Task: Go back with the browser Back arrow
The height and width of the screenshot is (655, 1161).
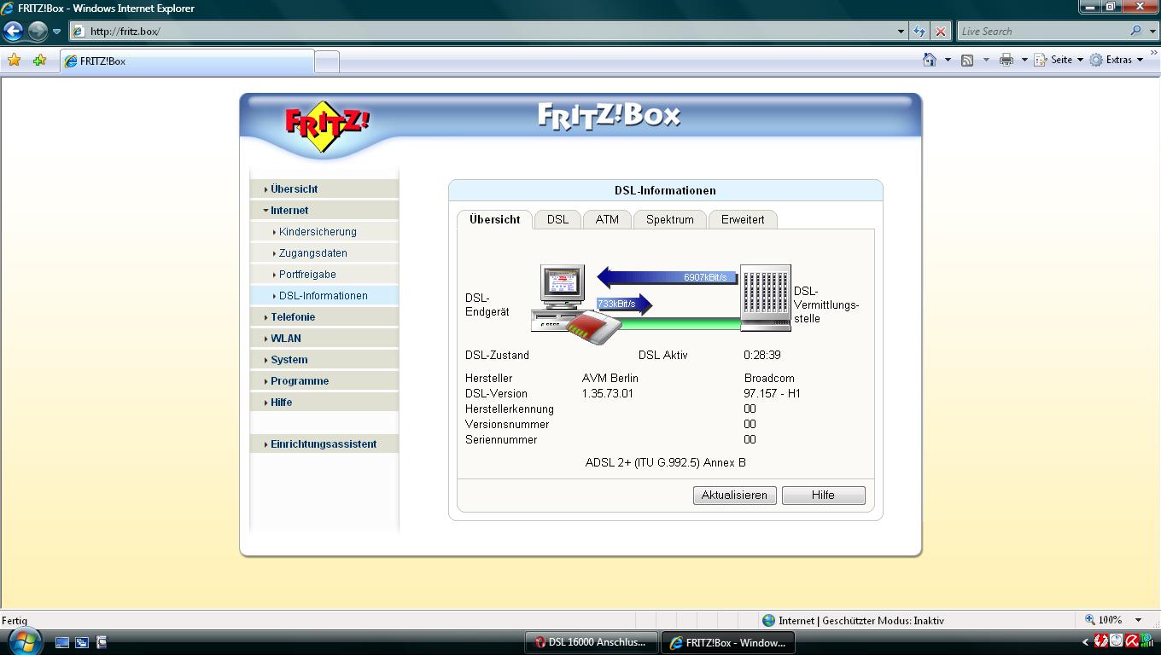Action: [x=14, y=32]
